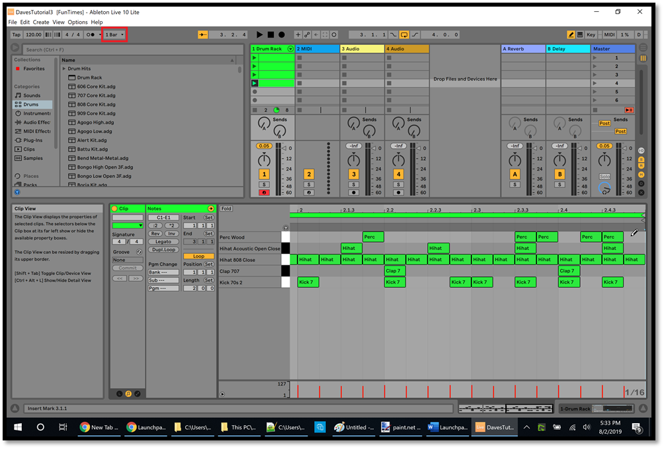
Task: Toggle the Metronome icon
Action: point(90,35)
